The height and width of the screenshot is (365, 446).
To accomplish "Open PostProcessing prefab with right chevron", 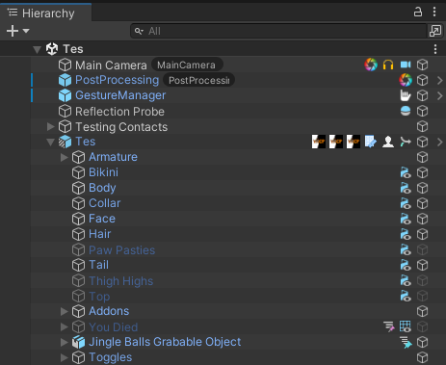I will (x=440, y=80).
